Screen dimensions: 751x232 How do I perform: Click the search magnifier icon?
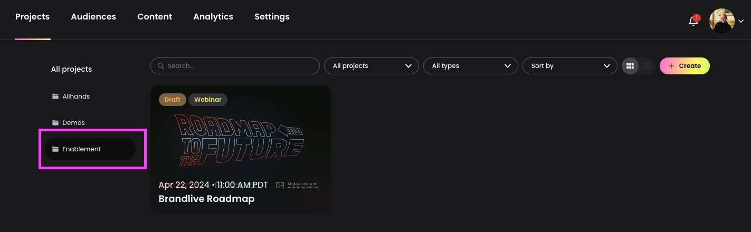[x=161, y=66]
